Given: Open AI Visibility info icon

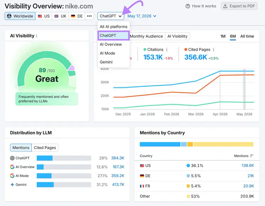Looking at the screenshot, I should pyautogui.click(x=37, y=36).
